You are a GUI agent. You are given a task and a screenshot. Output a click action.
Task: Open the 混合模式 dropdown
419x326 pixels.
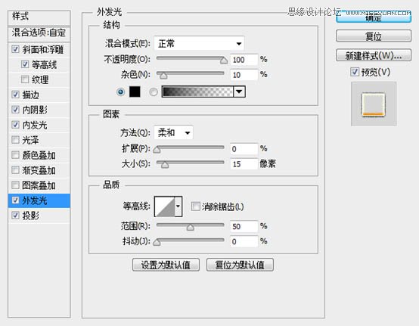[x=199, y=43]
